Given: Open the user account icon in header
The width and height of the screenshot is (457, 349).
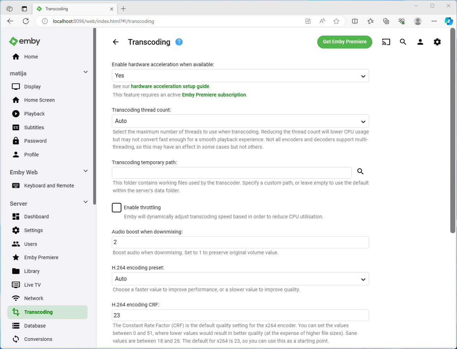Looking at the screenshot, I should (420, 42).
